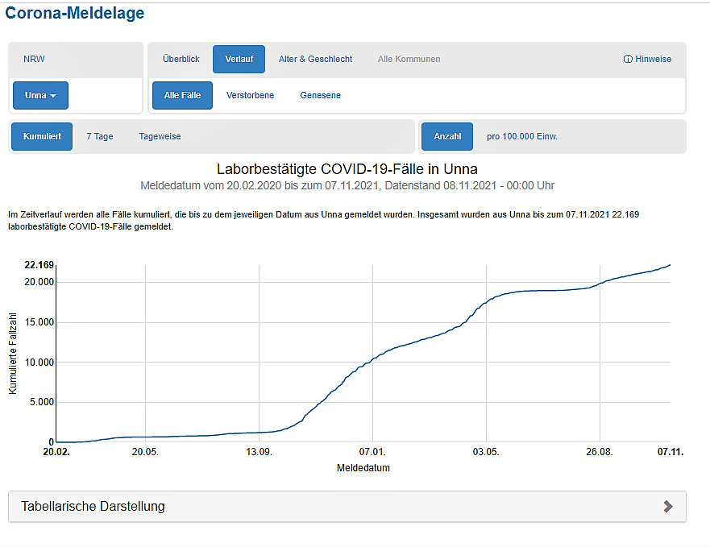Select NRW region link

click(34, 59)
